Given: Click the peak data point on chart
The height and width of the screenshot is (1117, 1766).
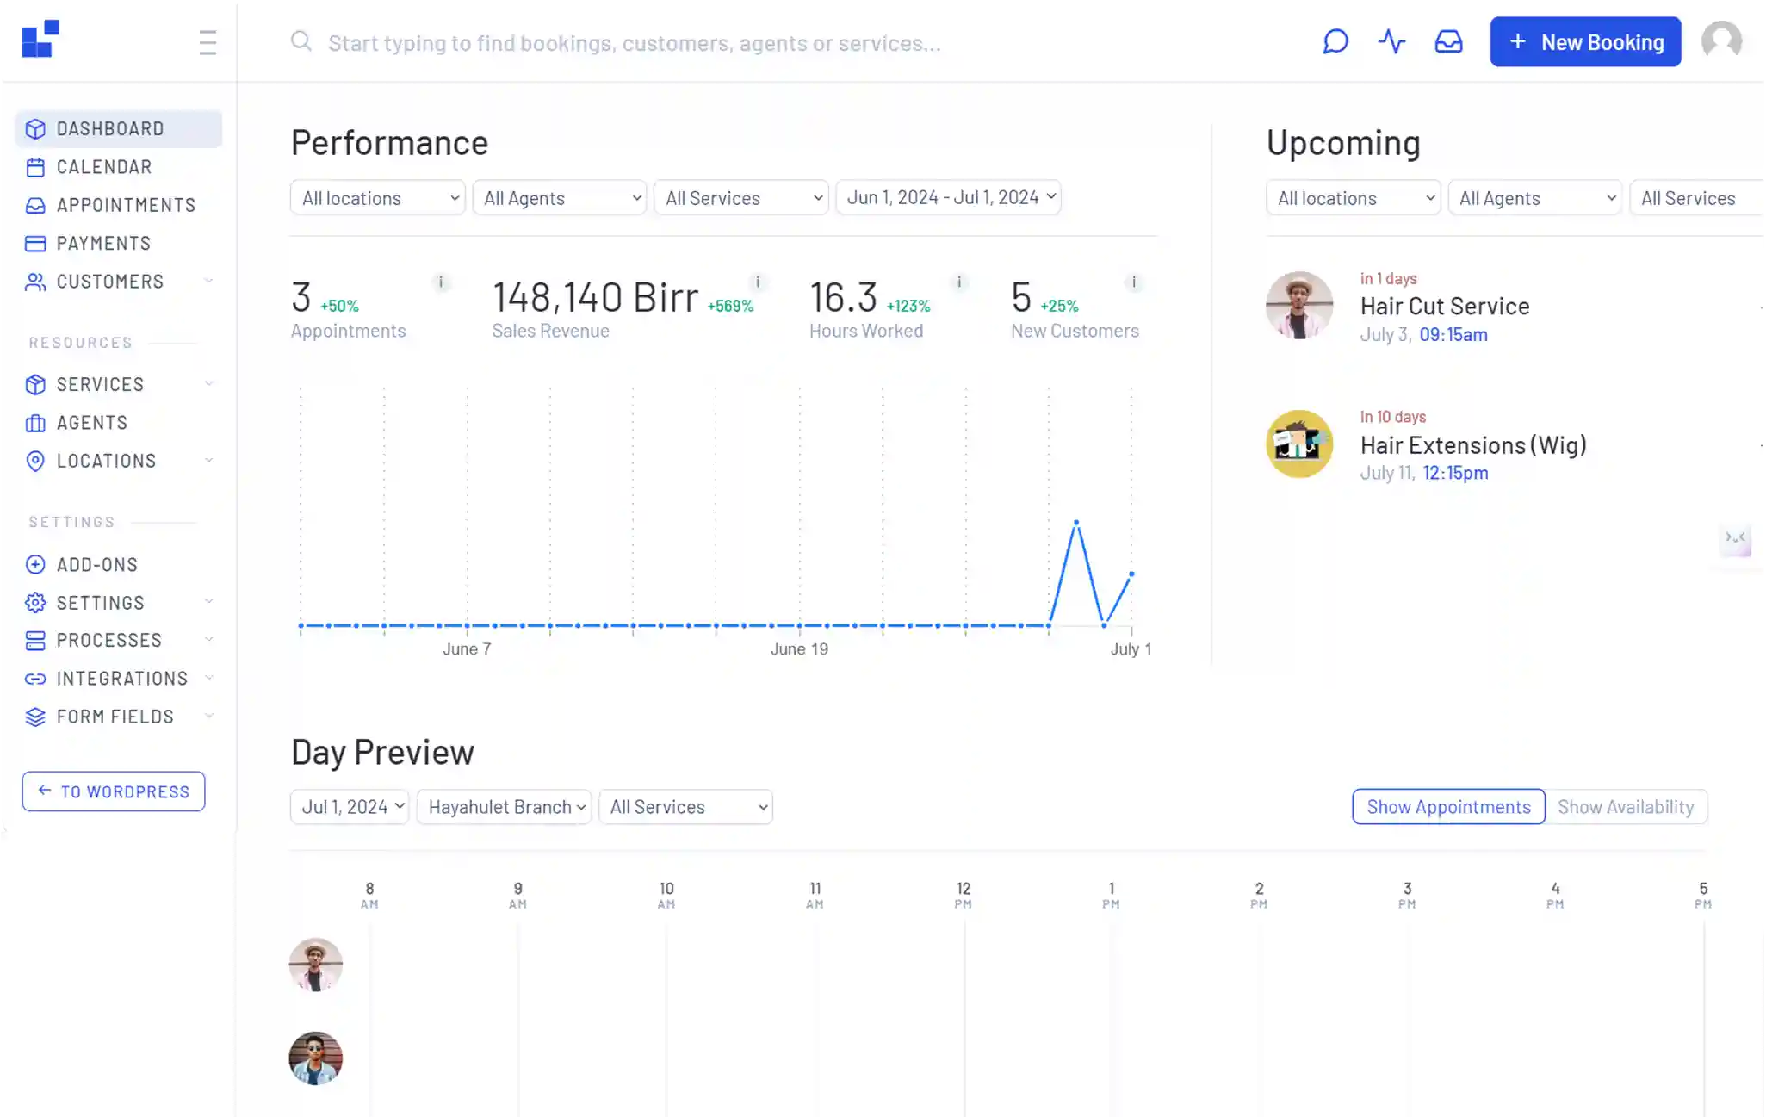Looking at the screenshot, I should pos(1076,522).
